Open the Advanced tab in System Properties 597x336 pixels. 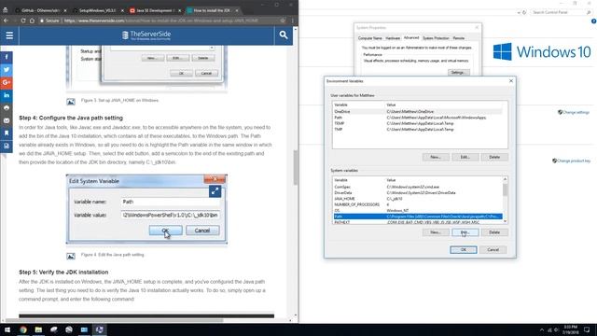point(411,37)
